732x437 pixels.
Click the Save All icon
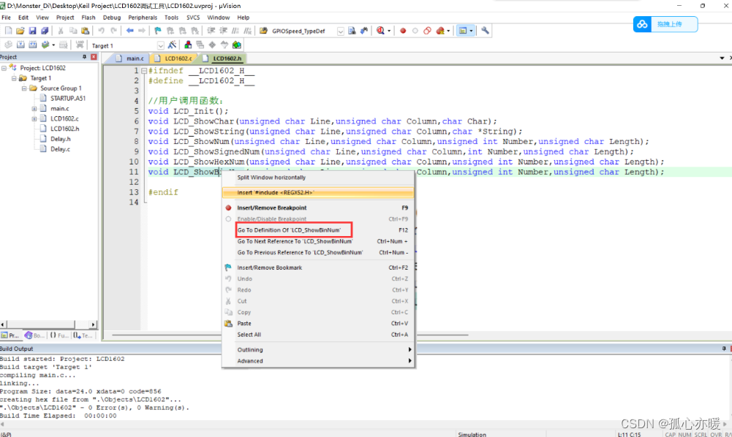click(x=45, y=31)
